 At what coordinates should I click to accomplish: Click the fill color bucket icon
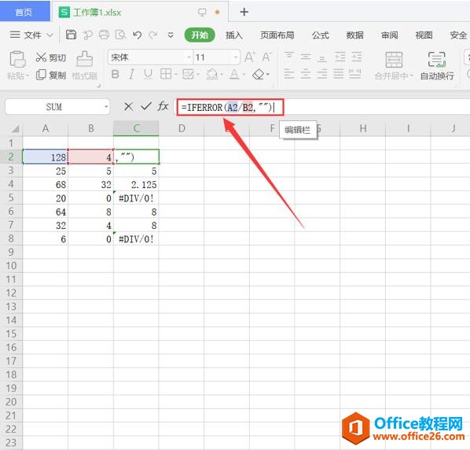212,74
